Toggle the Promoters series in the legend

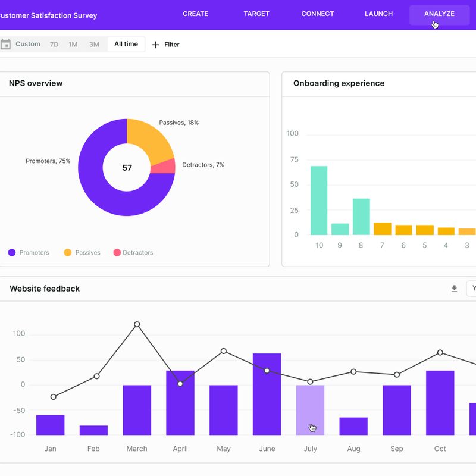click(x=33, y=252)
